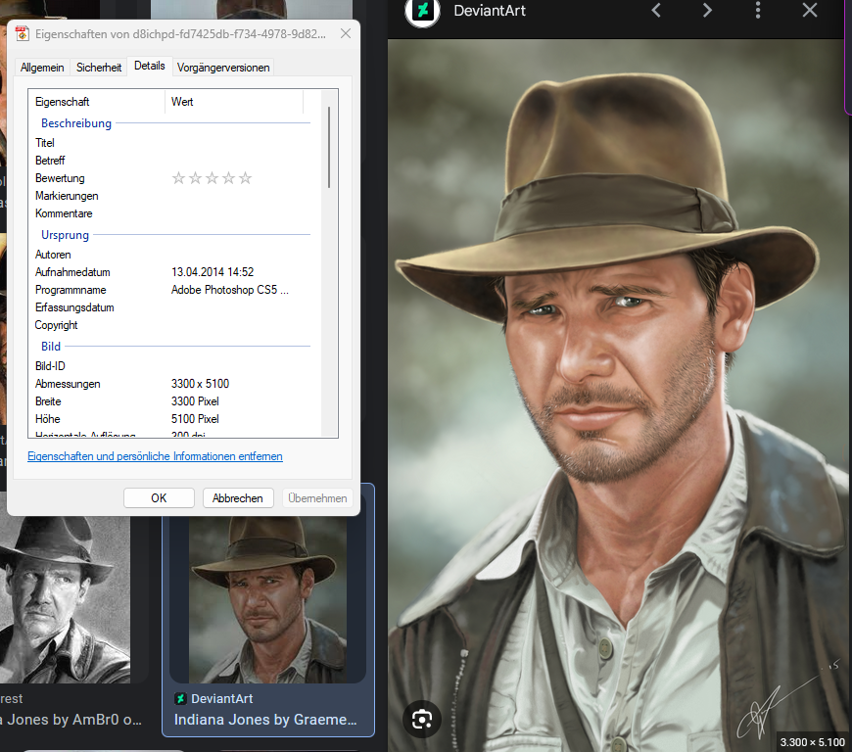Click the Abbrechen button
This screenshot has width=852, height=752.
(x=237, y=498)
